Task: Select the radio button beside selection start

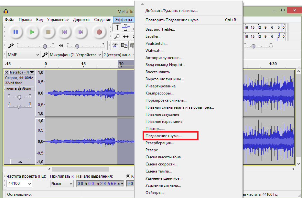Action: tap(128, 176)
